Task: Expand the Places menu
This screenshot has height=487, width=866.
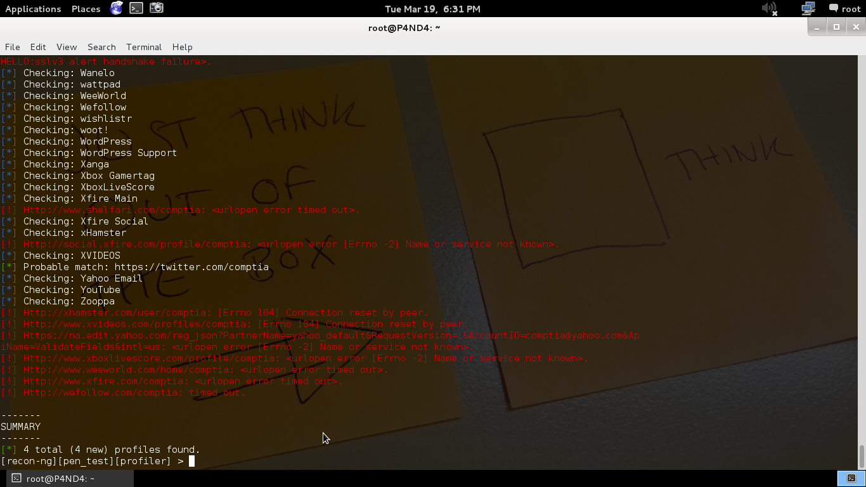Action: [86, 9]
